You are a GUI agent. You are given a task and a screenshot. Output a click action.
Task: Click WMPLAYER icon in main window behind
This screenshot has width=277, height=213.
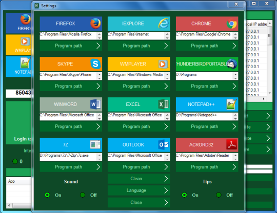click(x=25, y=41)
